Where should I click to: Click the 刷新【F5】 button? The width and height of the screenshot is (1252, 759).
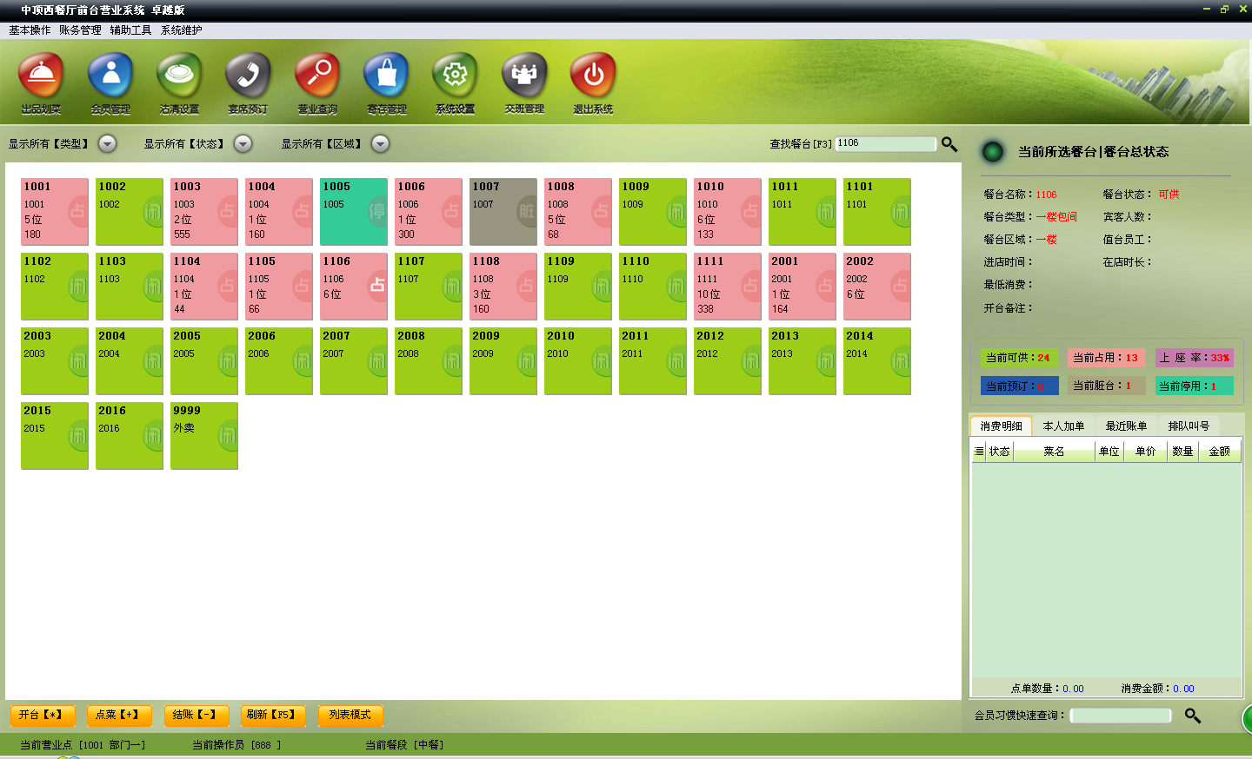pyautogui.click(x=273, y=716)
